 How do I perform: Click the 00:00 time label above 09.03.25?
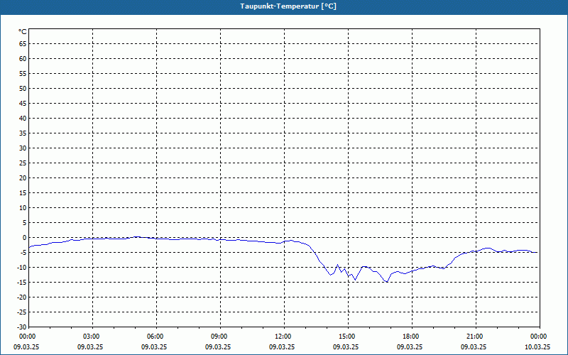27,337
